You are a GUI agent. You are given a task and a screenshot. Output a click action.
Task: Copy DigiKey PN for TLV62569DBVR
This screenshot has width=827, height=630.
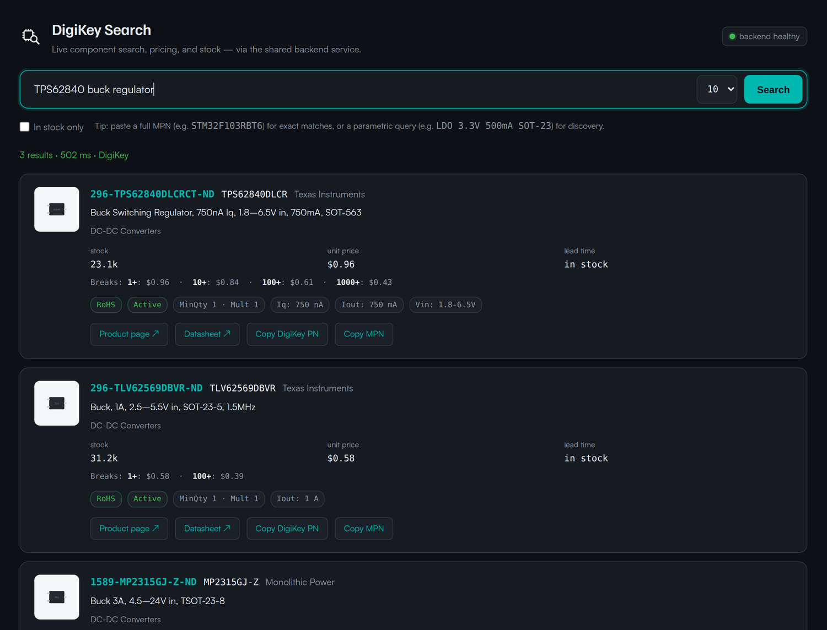tap(287, 529)
